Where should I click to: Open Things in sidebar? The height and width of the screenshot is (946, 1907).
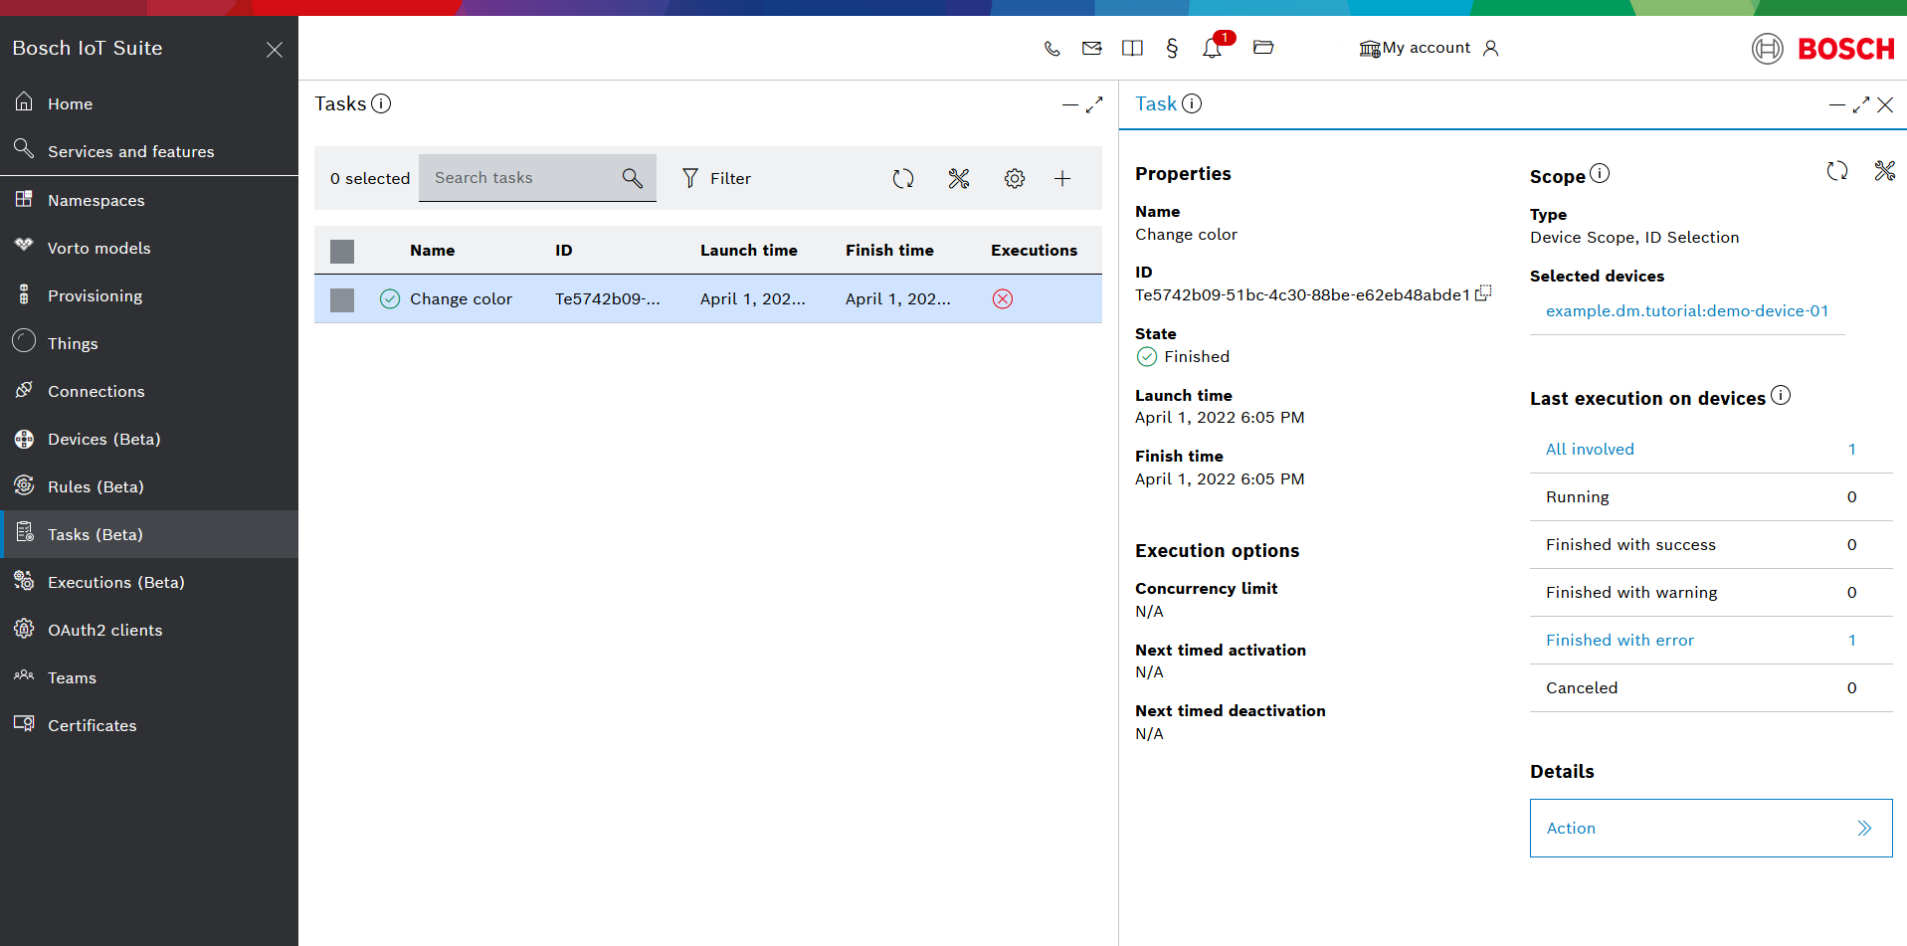point(149,343)
